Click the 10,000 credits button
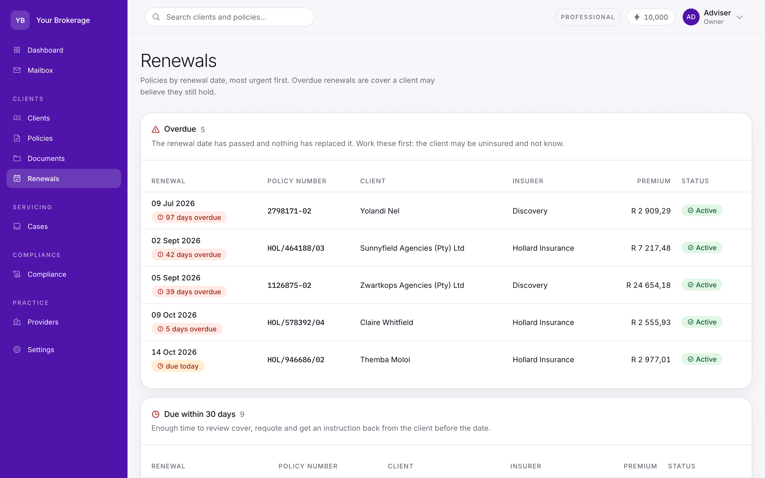 coord(651,17)
